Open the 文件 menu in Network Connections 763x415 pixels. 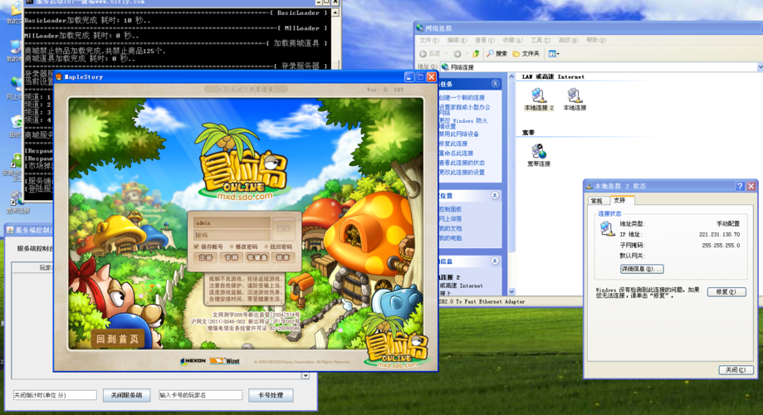coord(428,41)
